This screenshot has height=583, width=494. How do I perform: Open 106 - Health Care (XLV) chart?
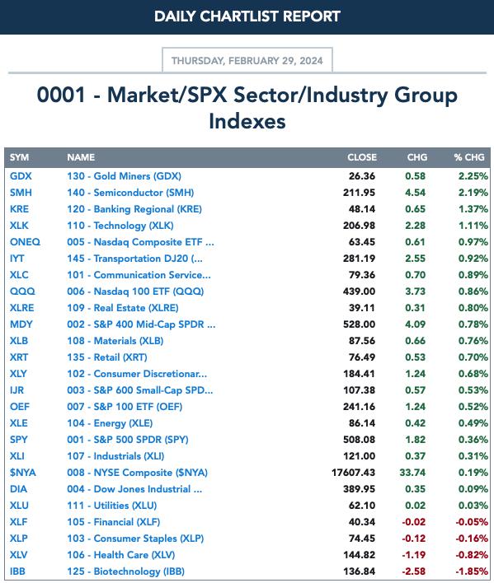point(121,555)
